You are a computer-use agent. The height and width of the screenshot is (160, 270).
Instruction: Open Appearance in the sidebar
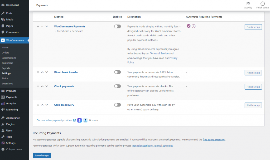13,118
